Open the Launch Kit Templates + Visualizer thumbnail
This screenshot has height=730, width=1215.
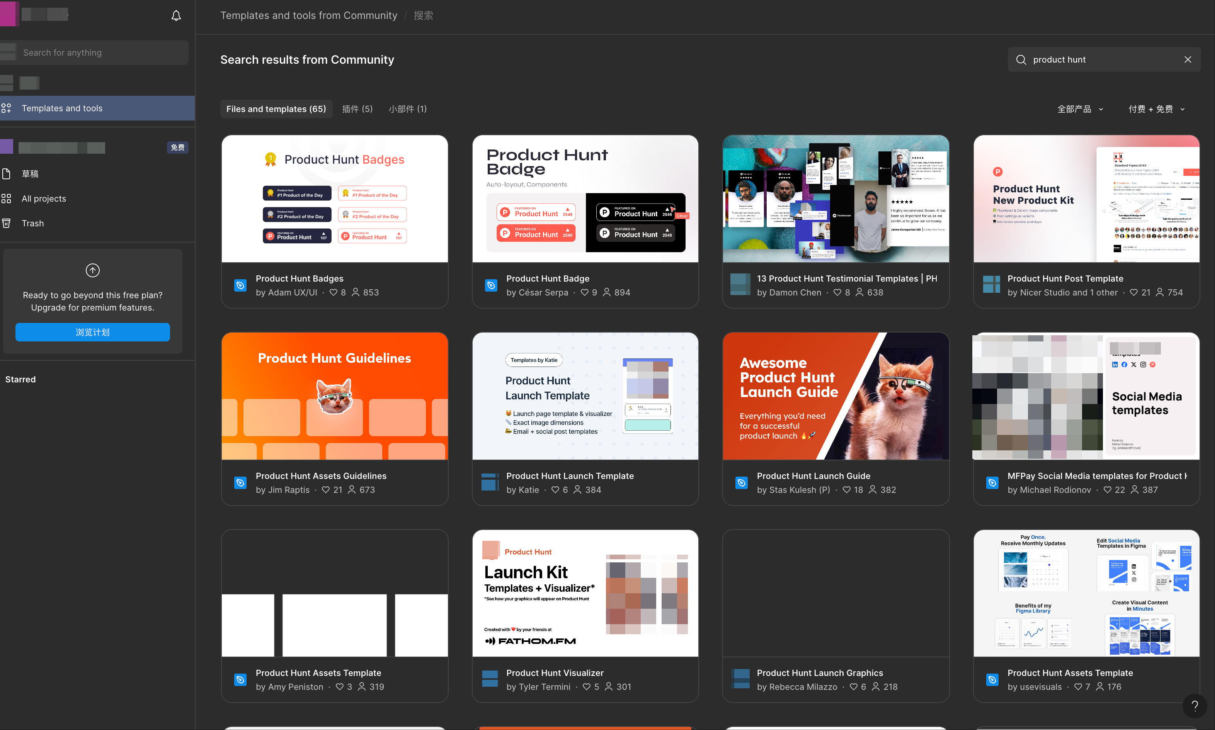point(585,593)
